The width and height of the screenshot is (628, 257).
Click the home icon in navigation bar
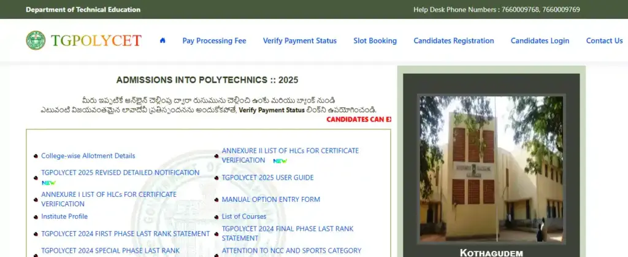(162, 40)
